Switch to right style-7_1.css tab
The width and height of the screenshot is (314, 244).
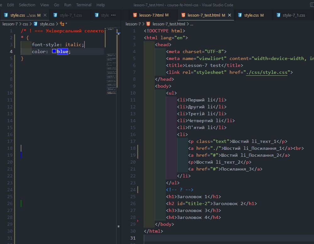pos(294,15)
